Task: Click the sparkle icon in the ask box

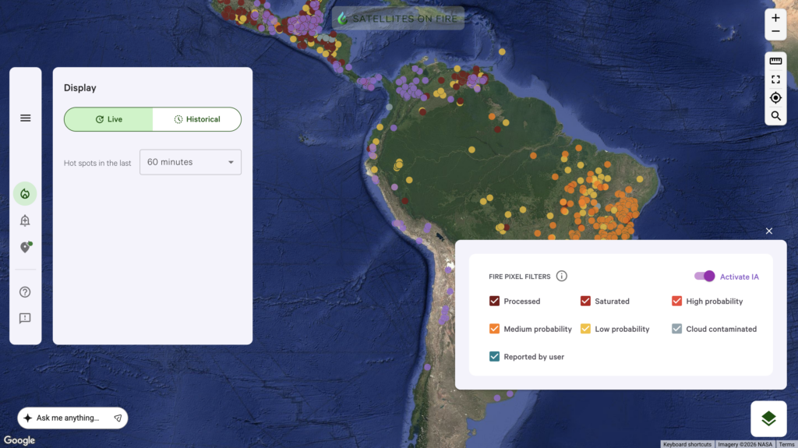Action: click(x=27, y=418)
